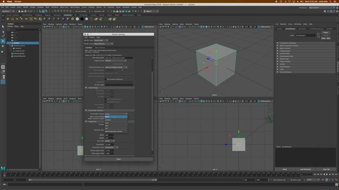This screenshot has height=190, width=339.
Task: Open the Render Using dropdown
Action: point(104,44)
